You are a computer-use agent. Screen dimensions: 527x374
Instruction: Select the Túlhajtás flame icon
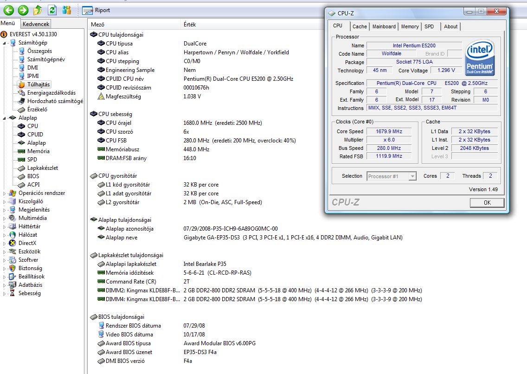click(21, 84)
